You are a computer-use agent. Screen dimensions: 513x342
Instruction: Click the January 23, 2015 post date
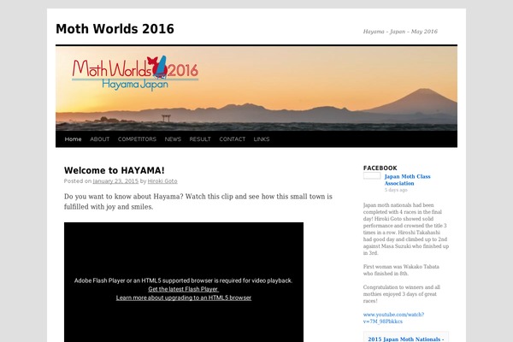click(115, 181)
